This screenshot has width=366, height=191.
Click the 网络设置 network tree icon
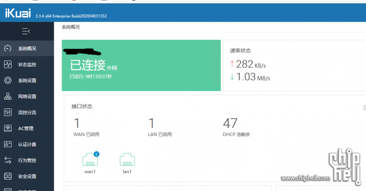pos(8,96)
